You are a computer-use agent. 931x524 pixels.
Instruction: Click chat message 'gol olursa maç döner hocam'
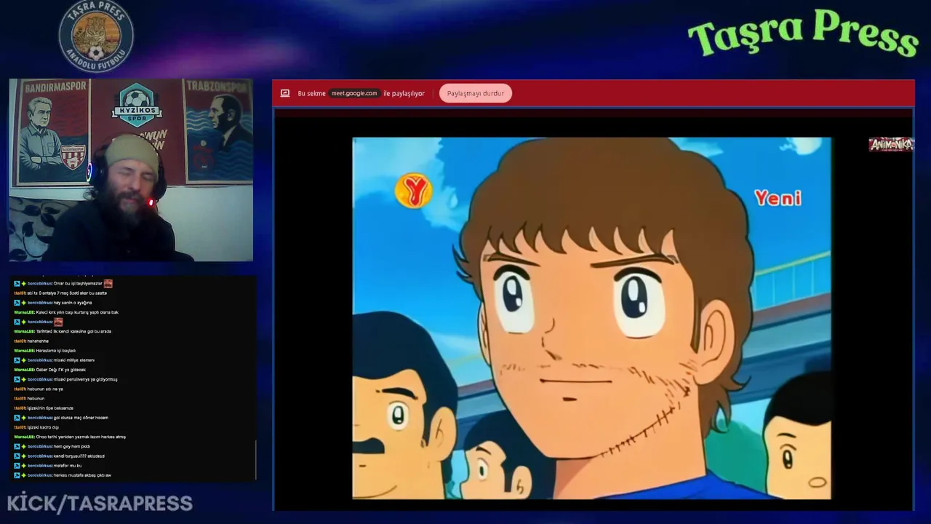(x=81, y=418)
